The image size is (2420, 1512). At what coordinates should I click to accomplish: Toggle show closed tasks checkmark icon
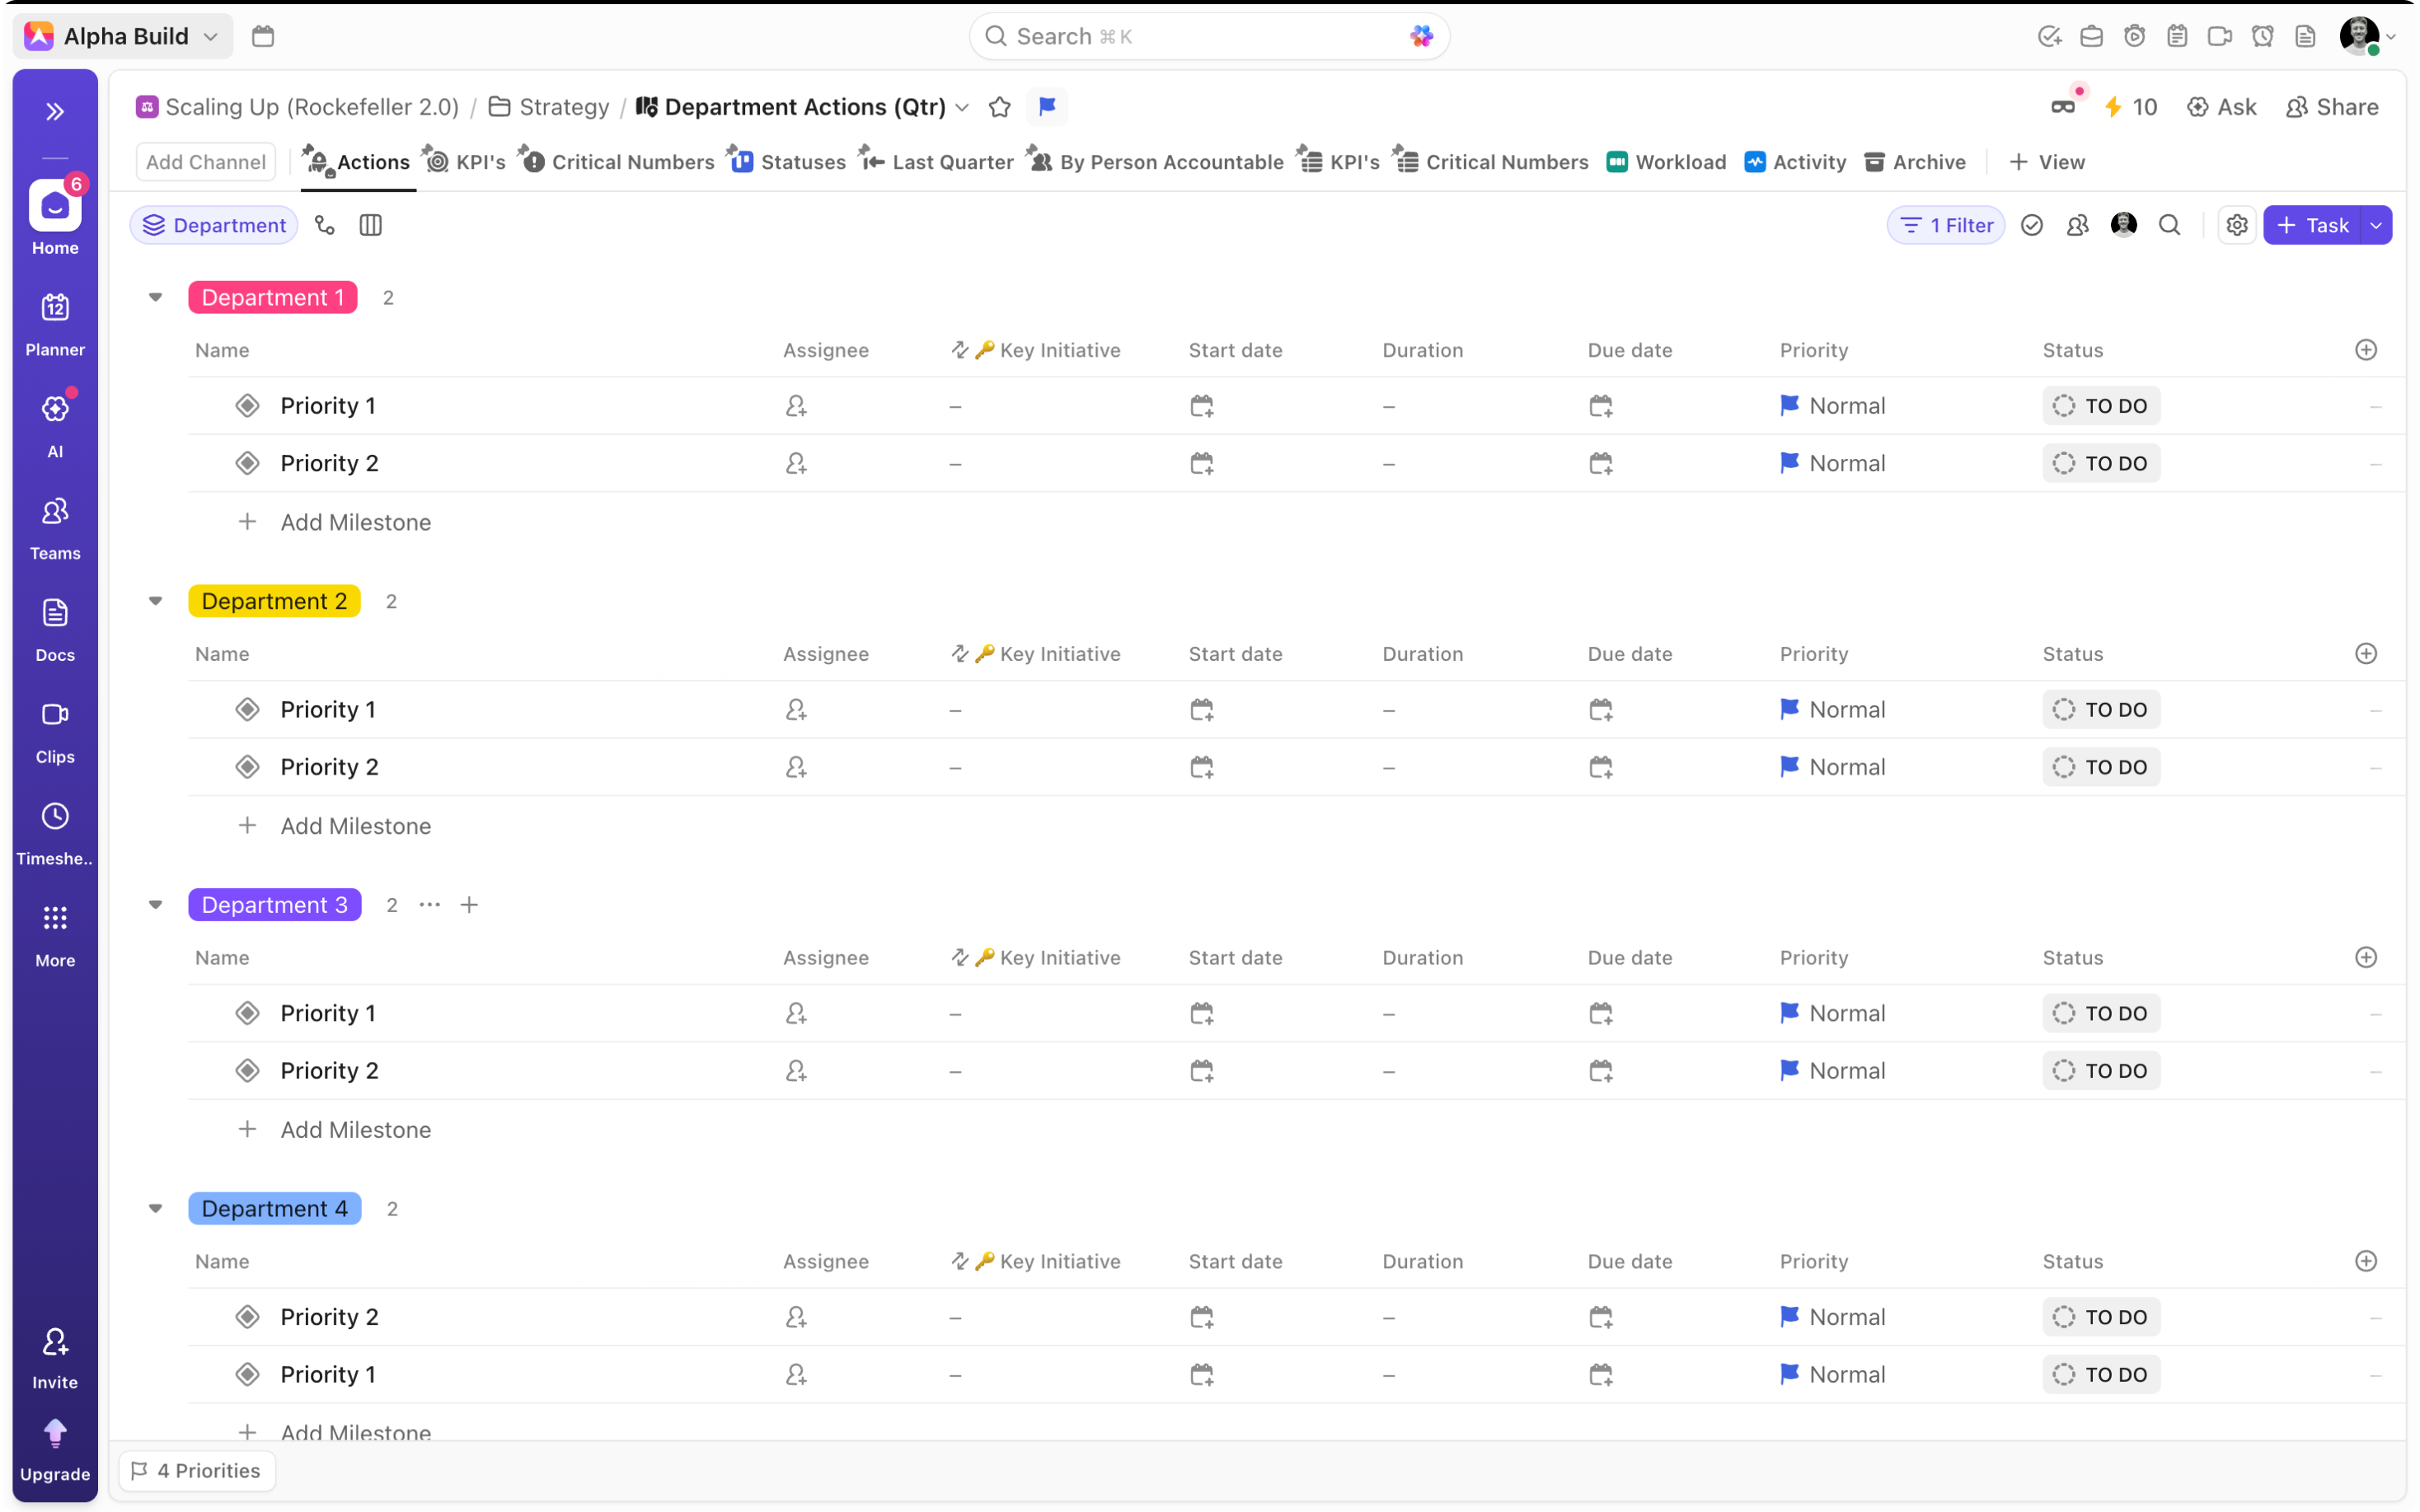click(x=2031, y=225)
